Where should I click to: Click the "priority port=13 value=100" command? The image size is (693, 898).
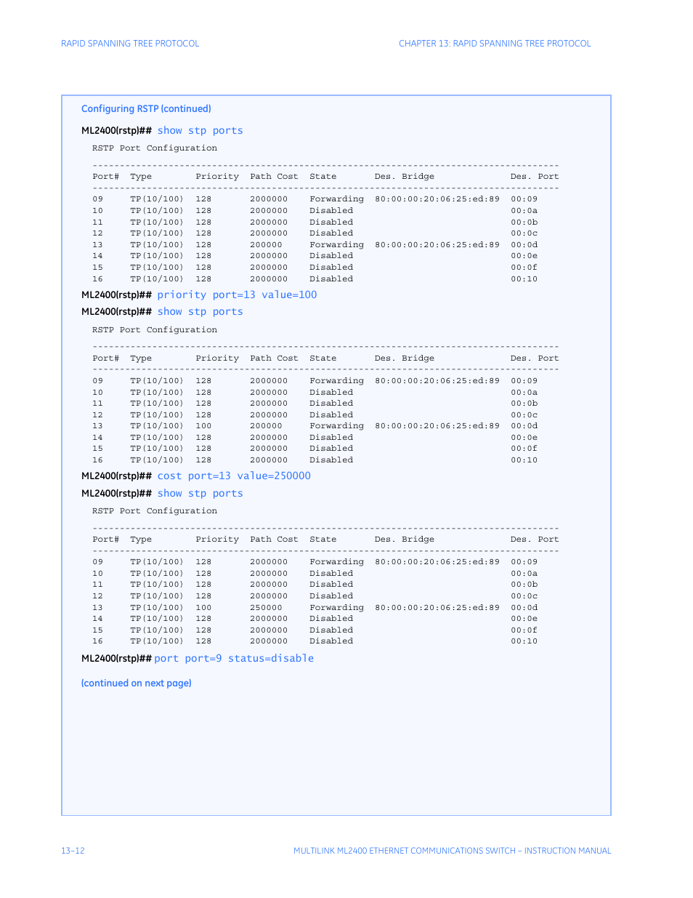[x=237, y=295]
